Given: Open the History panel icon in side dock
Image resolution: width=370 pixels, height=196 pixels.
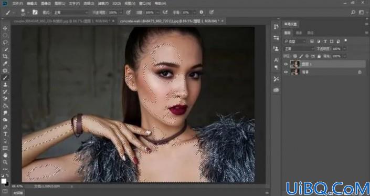Looking at the screenshot, I should click(277, 27).
